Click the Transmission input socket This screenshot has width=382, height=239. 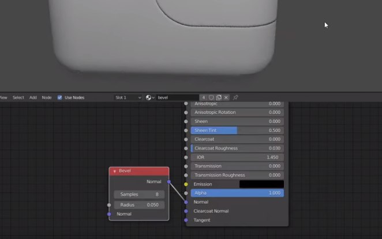click(x=186, y=166)
